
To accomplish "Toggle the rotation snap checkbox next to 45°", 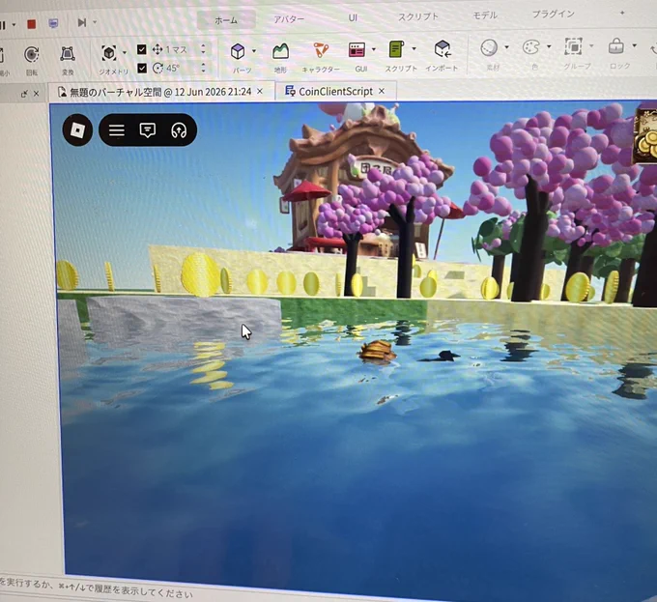I will [x=142, y=68].
